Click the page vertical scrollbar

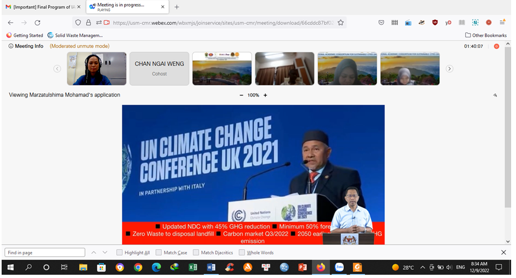click(508, 127)
